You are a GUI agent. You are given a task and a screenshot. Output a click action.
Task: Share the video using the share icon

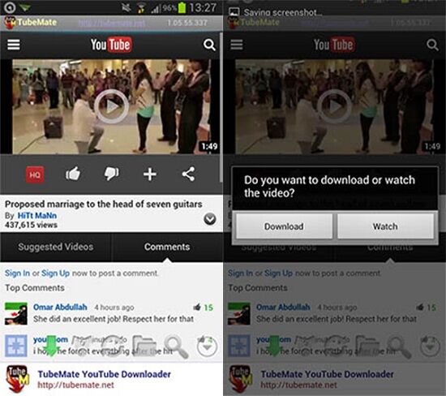click(188, 174)
